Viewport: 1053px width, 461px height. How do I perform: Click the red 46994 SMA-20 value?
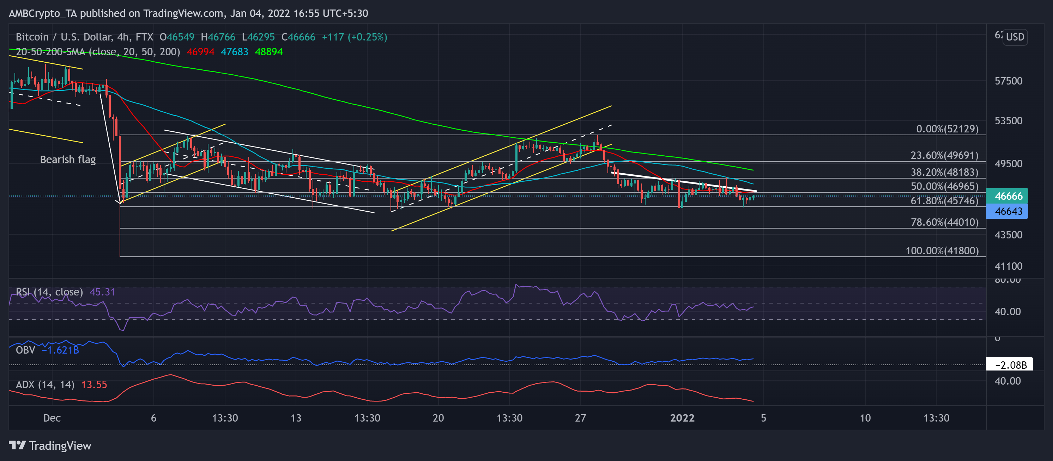point(200,52)
